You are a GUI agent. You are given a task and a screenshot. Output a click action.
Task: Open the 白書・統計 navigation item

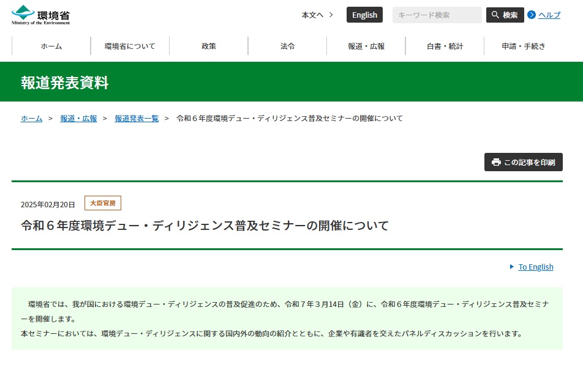point(445,46)
